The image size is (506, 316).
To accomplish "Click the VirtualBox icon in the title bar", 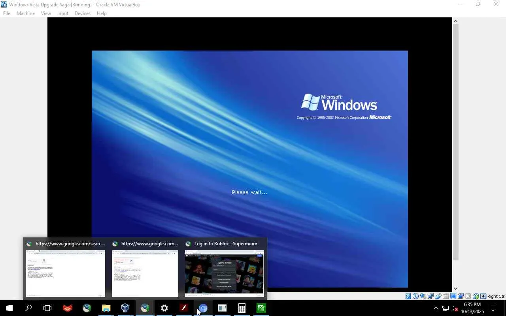I will 4,4.
